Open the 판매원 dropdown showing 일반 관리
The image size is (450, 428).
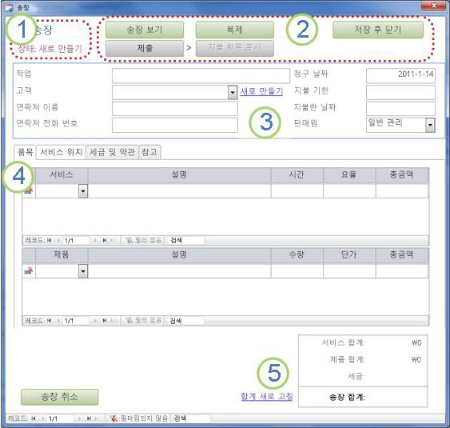pyautogui.click(x=430, y=125)
